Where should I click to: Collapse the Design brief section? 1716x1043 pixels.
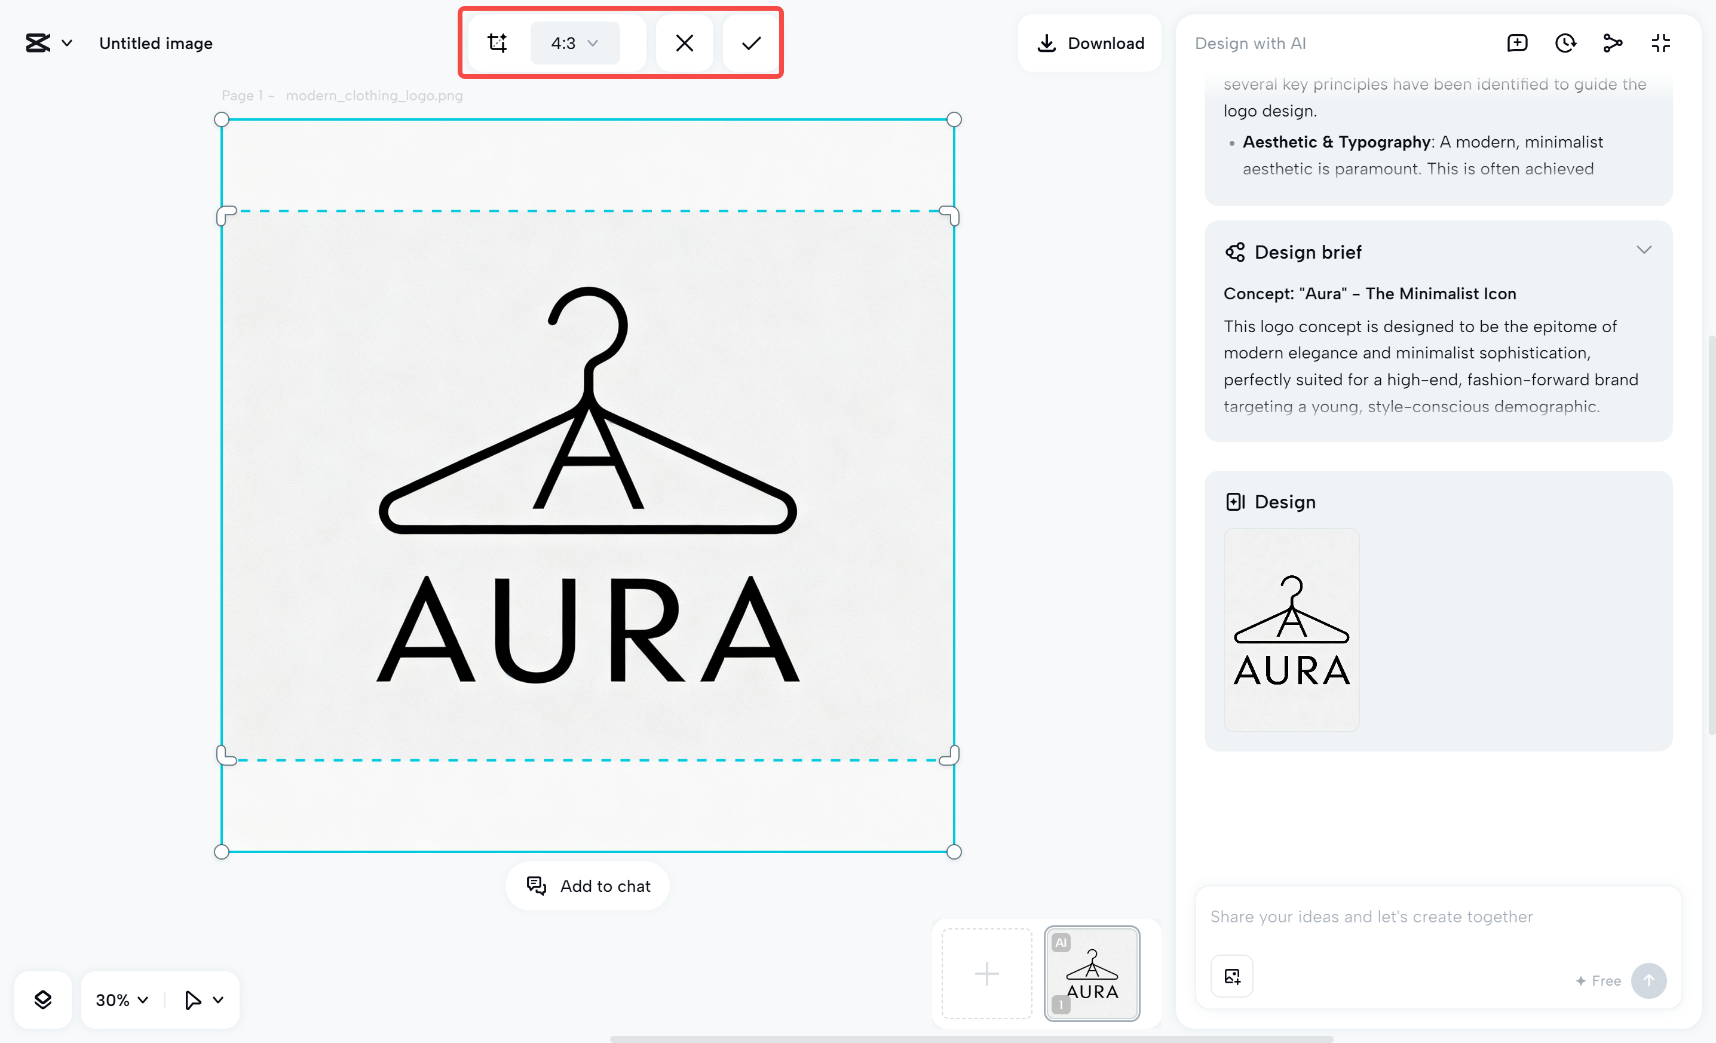coord(1644,250)
